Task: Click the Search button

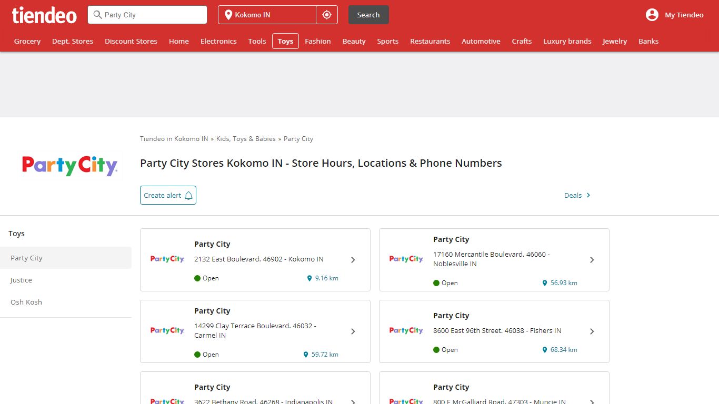Action: point(368,15)
